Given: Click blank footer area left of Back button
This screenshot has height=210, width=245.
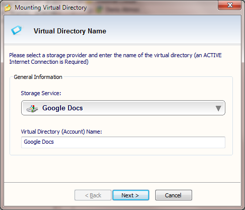Looking at the screenshot, I should [39, 195].
